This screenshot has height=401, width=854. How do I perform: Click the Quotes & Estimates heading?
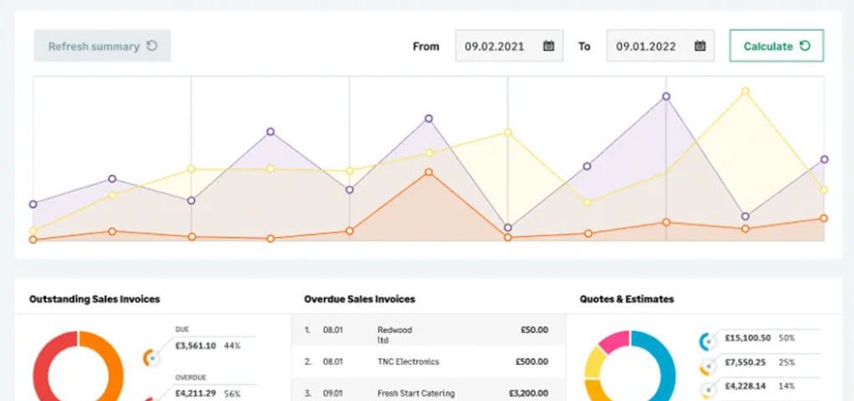pyautogui.click(x=627, y=299)
